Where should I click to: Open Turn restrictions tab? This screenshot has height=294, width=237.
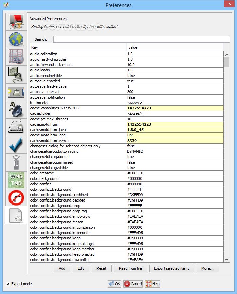(16, 197)
